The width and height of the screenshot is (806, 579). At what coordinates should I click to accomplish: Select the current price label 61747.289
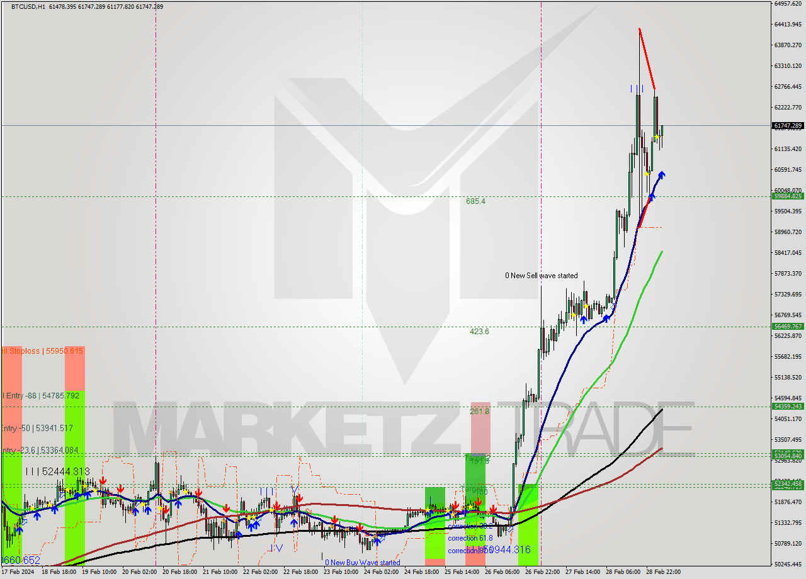point(787,126)
